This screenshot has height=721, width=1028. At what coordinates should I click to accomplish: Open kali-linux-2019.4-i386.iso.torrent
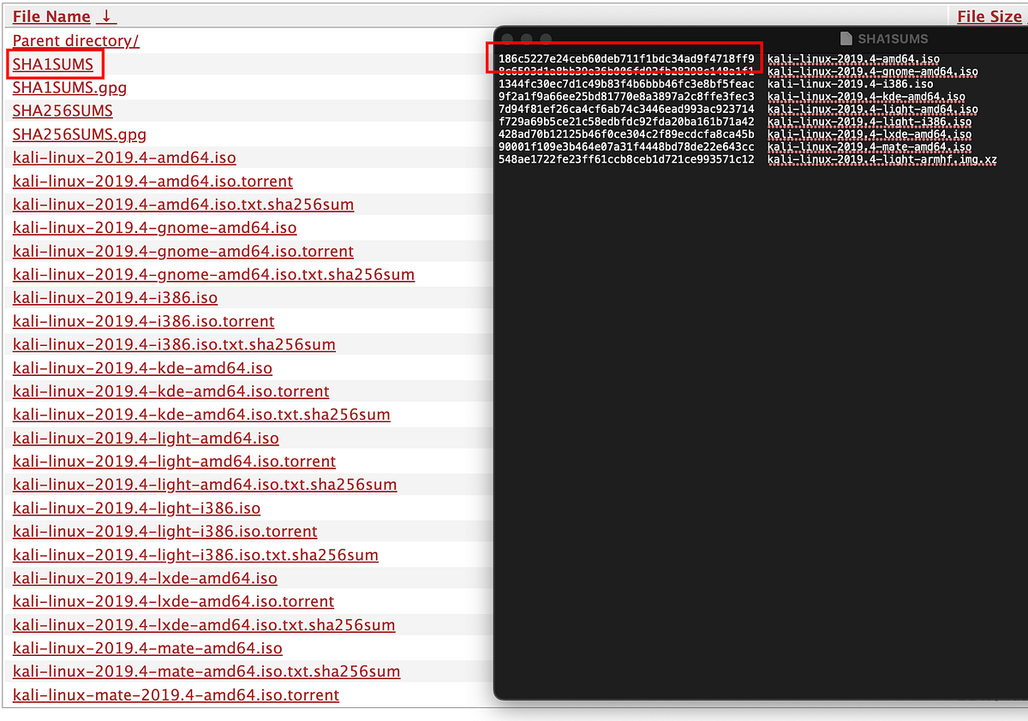[142, 321]
